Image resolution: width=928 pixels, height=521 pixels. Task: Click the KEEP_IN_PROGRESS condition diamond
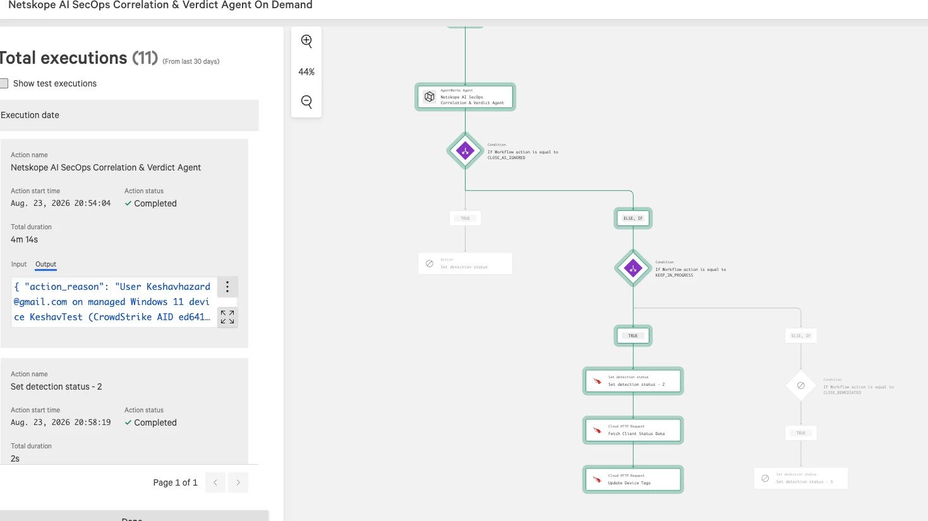(x=633, y=268)
